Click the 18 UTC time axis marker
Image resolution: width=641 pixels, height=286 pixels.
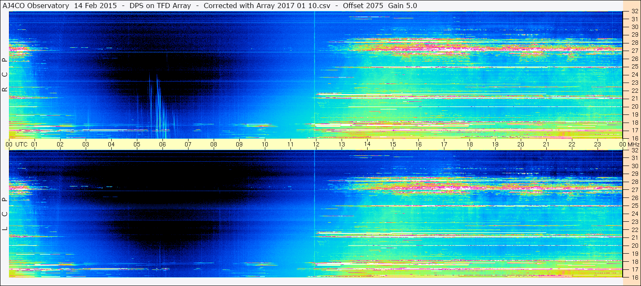pos(470,144)
